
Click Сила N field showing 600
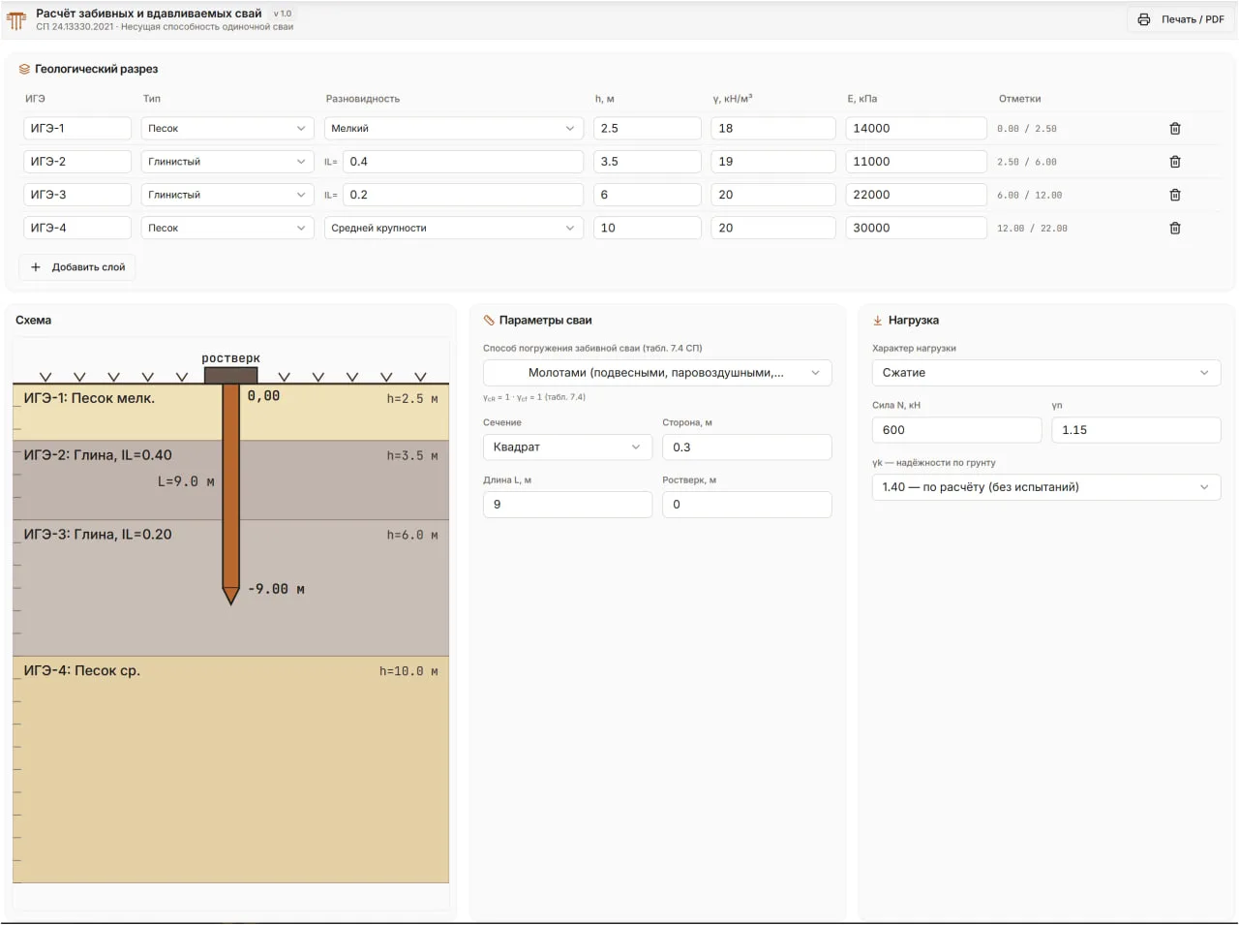956,430
